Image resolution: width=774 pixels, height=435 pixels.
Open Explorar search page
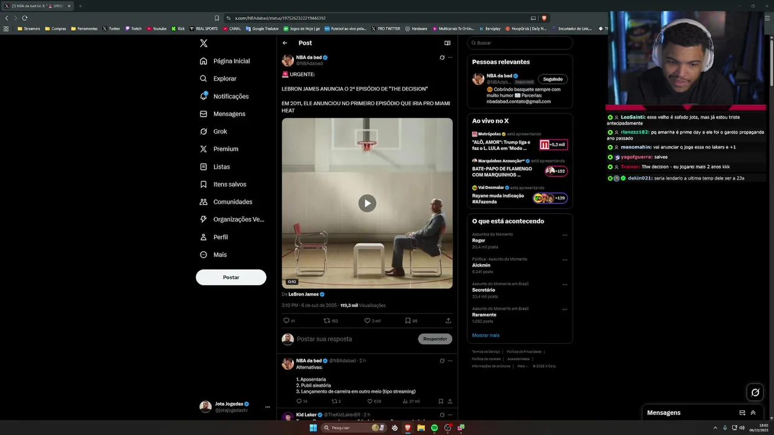point(218,79)
